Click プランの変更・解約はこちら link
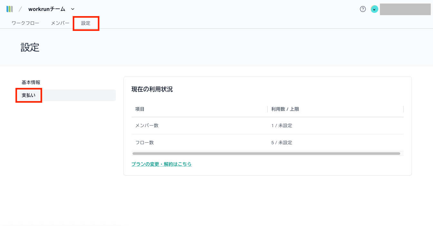Image resolution: width=433 pixels, height=226 pixels. (x=161, y=164)
